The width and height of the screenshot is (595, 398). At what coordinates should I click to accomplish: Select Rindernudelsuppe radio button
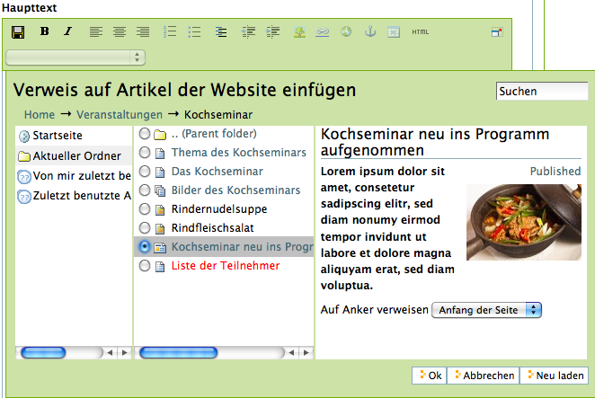pos(144,209)
